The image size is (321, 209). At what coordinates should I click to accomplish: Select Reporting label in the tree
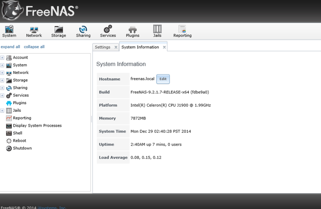pyautogui.click(x=22, y=118)
